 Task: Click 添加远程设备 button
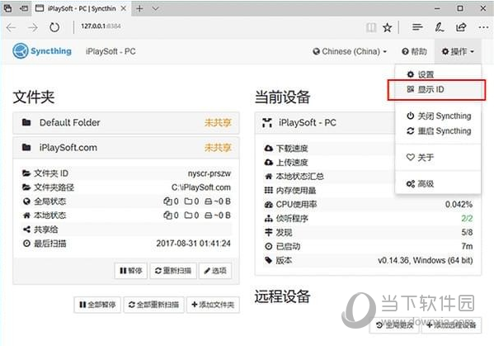tap(451, 325)
